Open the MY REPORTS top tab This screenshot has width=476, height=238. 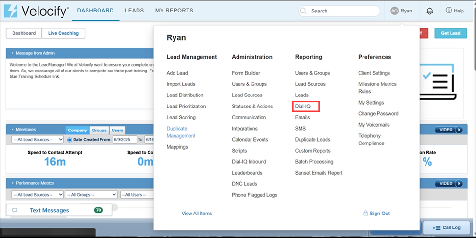tap(174, 10)
